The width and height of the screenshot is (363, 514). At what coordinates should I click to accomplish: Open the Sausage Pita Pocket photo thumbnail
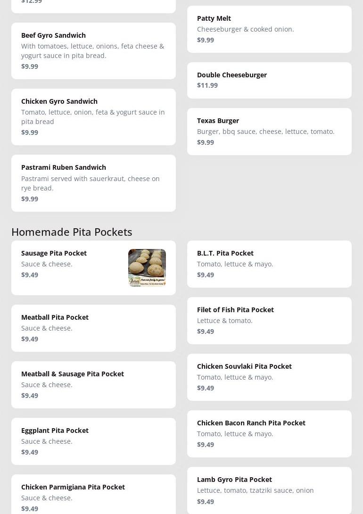point(147,267)
